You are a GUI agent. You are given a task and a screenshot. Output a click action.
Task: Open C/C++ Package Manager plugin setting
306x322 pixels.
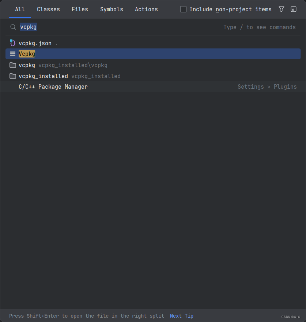pos(153,87)
